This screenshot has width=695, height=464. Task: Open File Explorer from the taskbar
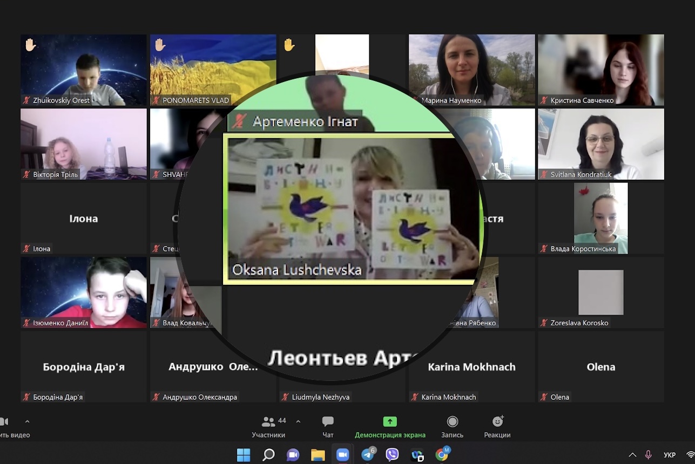click(x=318, y=455)
